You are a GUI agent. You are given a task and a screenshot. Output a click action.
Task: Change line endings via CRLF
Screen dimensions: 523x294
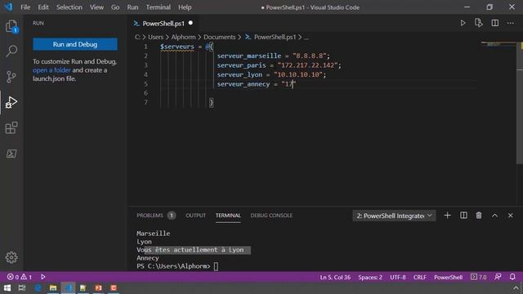point(419,277)
